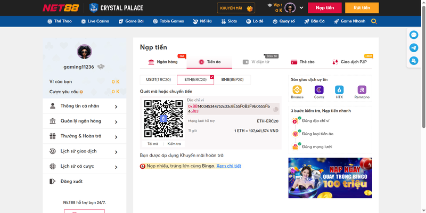Select the USDT(TRC20) currency option
The width and height of the screenshot is (426, 213).
(x=158, y=79)
